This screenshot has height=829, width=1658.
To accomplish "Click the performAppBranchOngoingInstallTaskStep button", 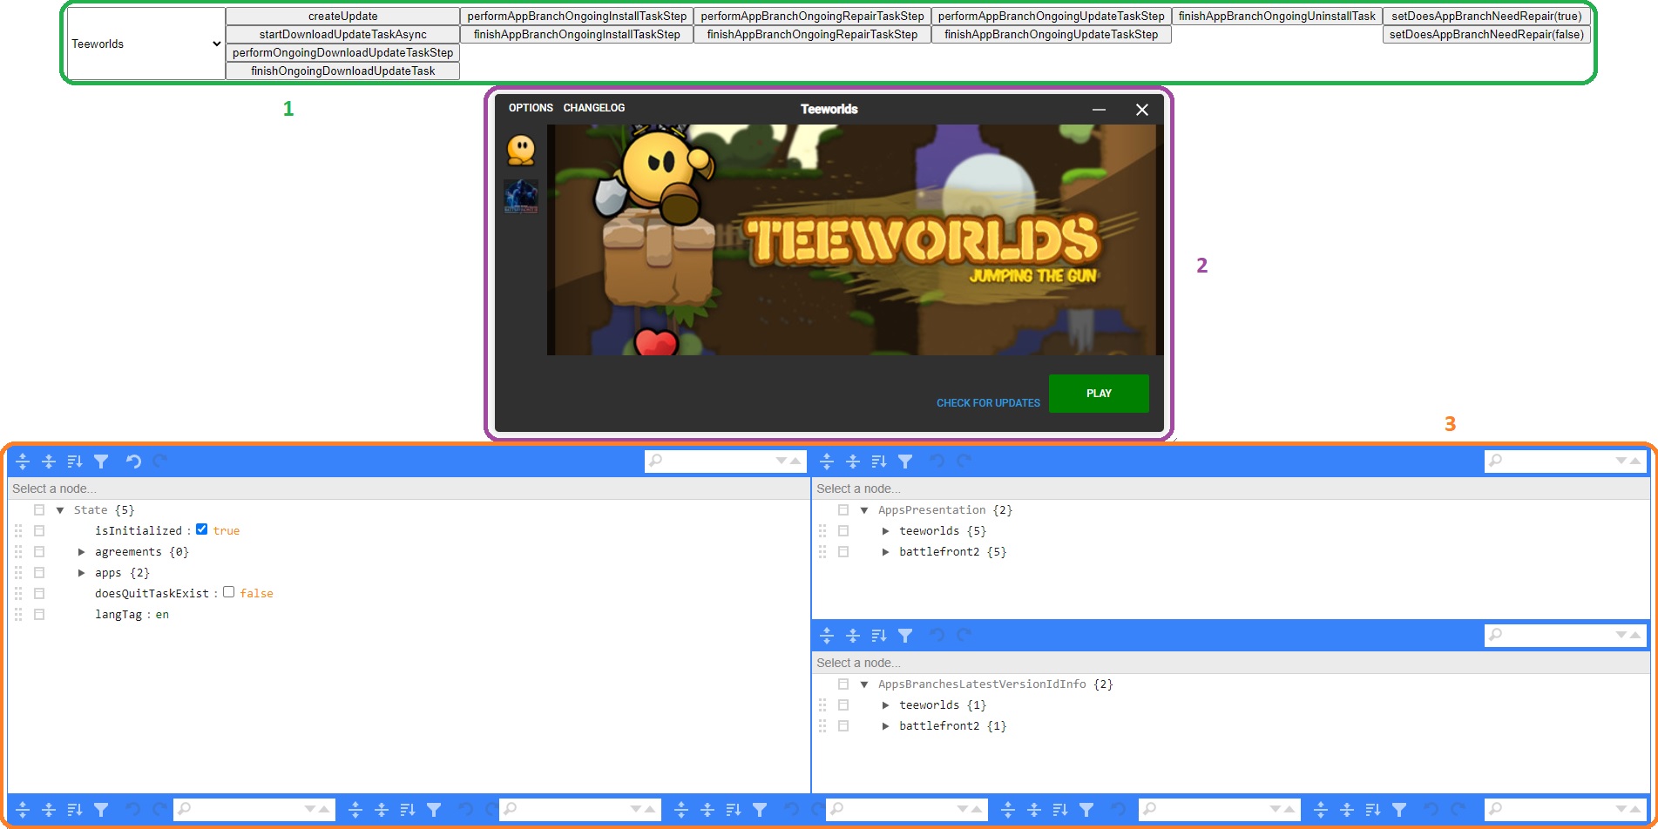I will coord(577,17).
